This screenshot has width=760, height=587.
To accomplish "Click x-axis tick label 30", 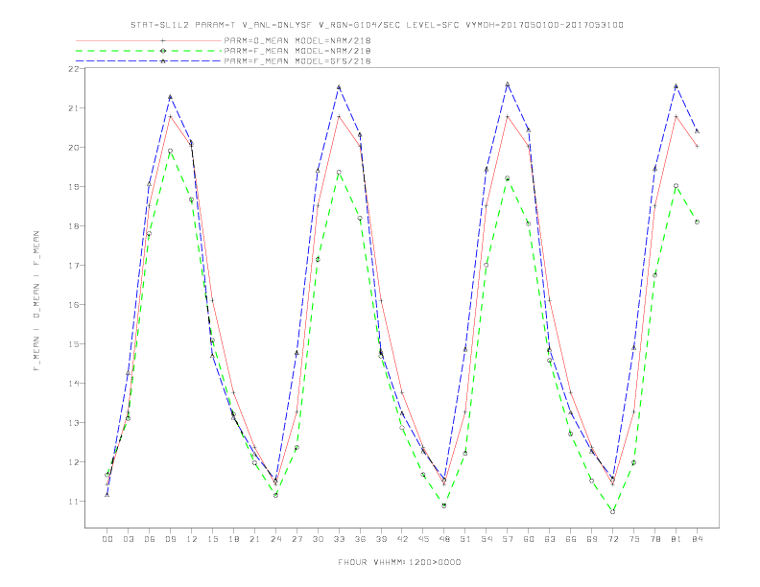I will 318,539.
